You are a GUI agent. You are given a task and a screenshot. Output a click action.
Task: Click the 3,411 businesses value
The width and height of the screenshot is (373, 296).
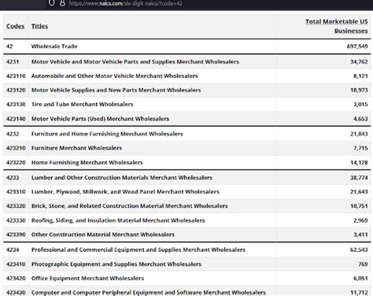(x=360, y=235)
